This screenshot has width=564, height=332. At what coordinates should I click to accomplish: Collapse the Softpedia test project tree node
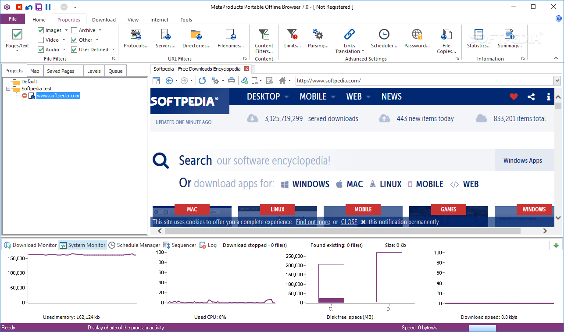(x=8, y=89)
